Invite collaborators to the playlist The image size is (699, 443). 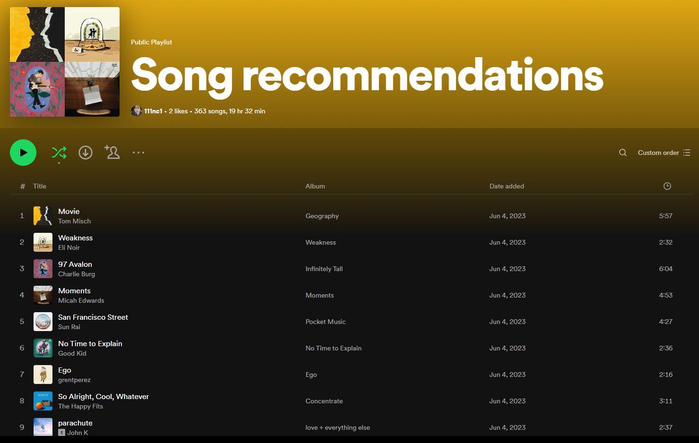pyautogui.click(x=112, y=152)
